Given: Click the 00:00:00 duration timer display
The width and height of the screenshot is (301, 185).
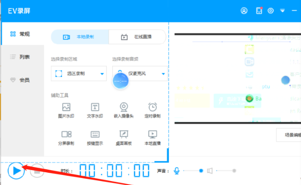Looking at the screenshot, I should click(x=114, y=171).
